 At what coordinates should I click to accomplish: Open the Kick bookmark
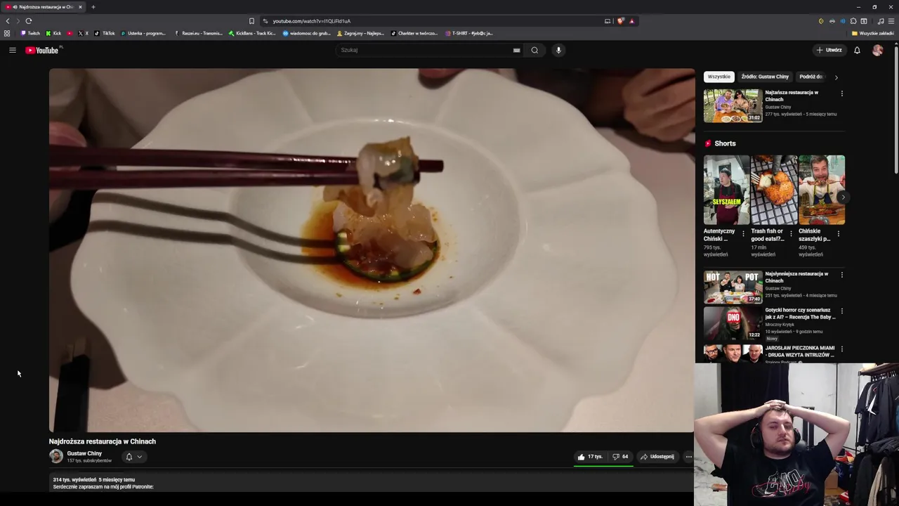coord(53,33)
